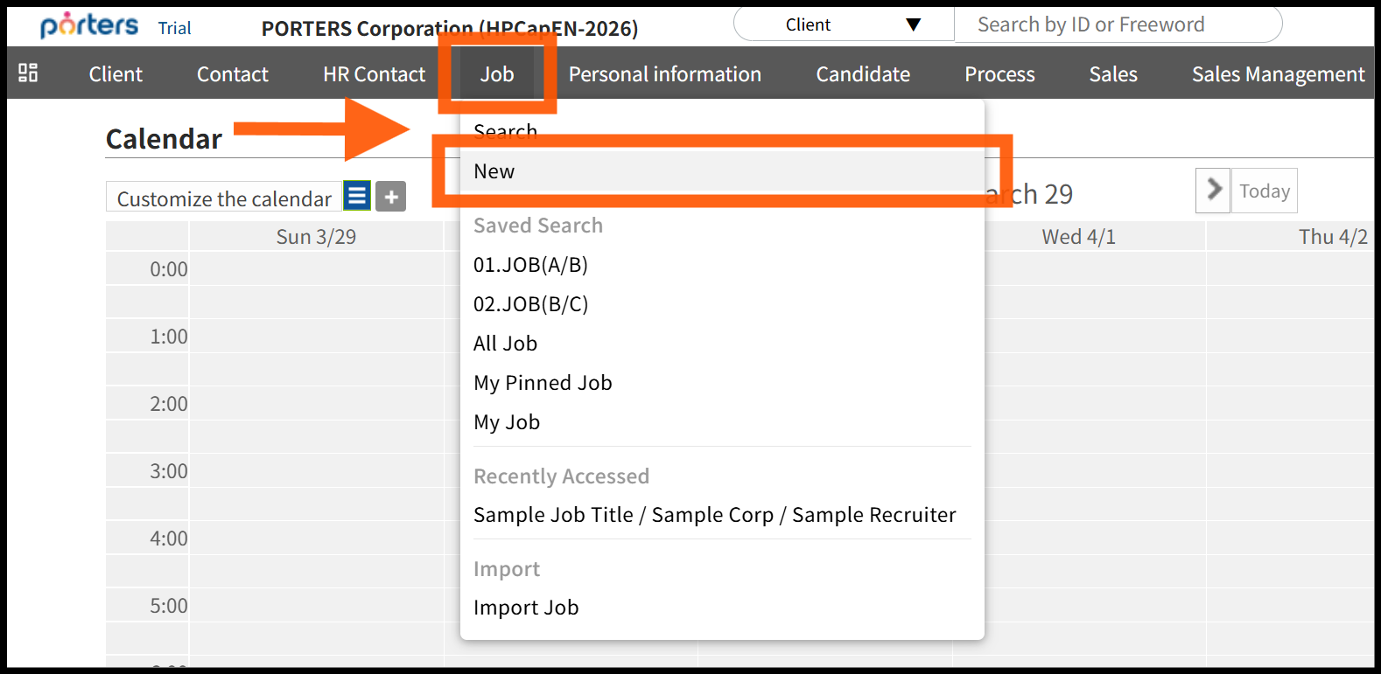1381x674 pixels.
Task: Open saved search 01.JOB(A/B)
Action: [530, 265]
